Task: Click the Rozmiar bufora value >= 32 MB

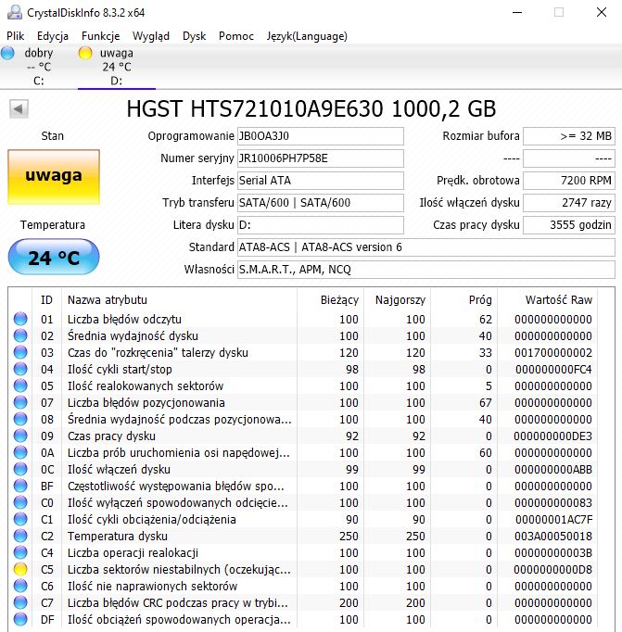Action: click(x=569, y=136)
